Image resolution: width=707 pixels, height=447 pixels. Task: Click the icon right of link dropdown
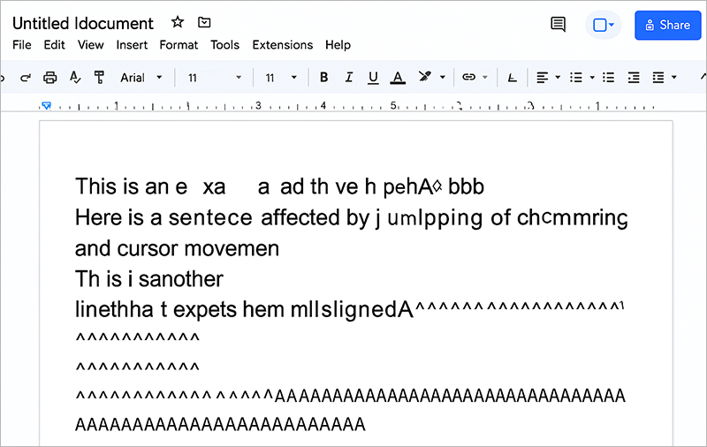pyautogui.click(x=512, y=78)
